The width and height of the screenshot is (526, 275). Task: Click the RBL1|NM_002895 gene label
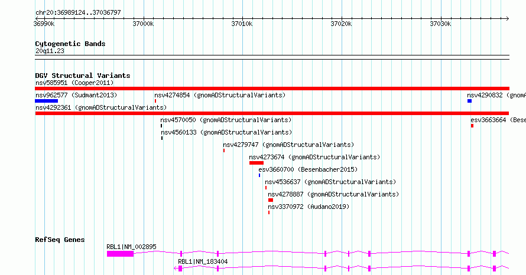coord(131,247)
